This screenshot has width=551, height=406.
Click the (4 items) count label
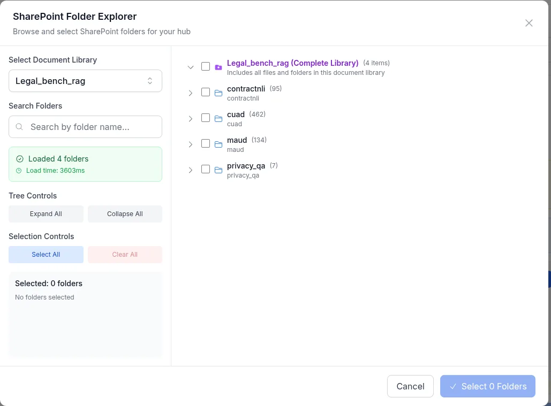[x=376, y=63]
